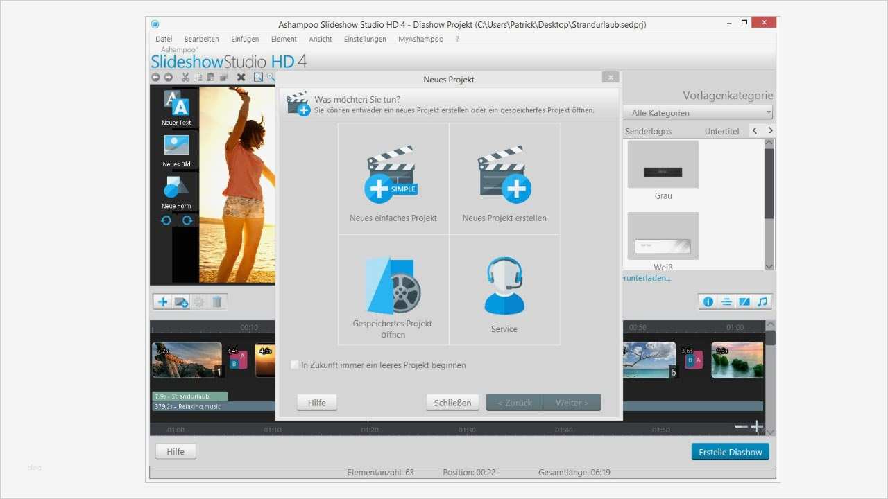Click the music note icon
The width and height of the screenshot is (888, 499).
pos(762,301)
